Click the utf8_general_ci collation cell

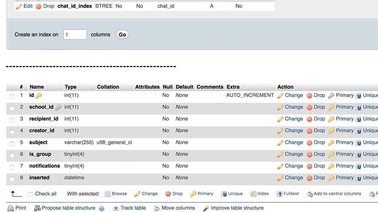[x=114, y=143]
